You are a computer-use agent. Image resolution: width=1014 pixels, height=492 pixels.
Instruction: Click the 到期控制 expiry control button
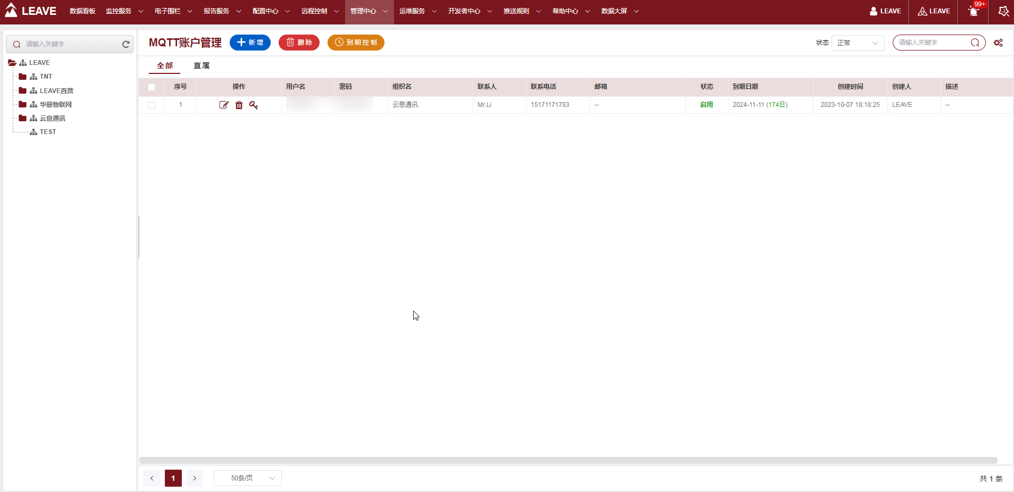[x=356, y=43]
